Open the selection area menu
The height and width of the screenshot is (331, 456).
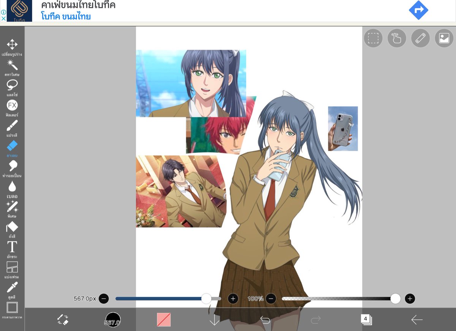[x=373, y=38]
